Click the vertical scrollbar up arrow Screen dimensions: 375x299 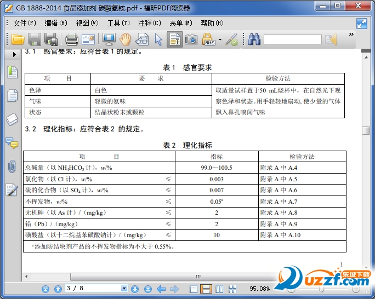pos(366,58)
